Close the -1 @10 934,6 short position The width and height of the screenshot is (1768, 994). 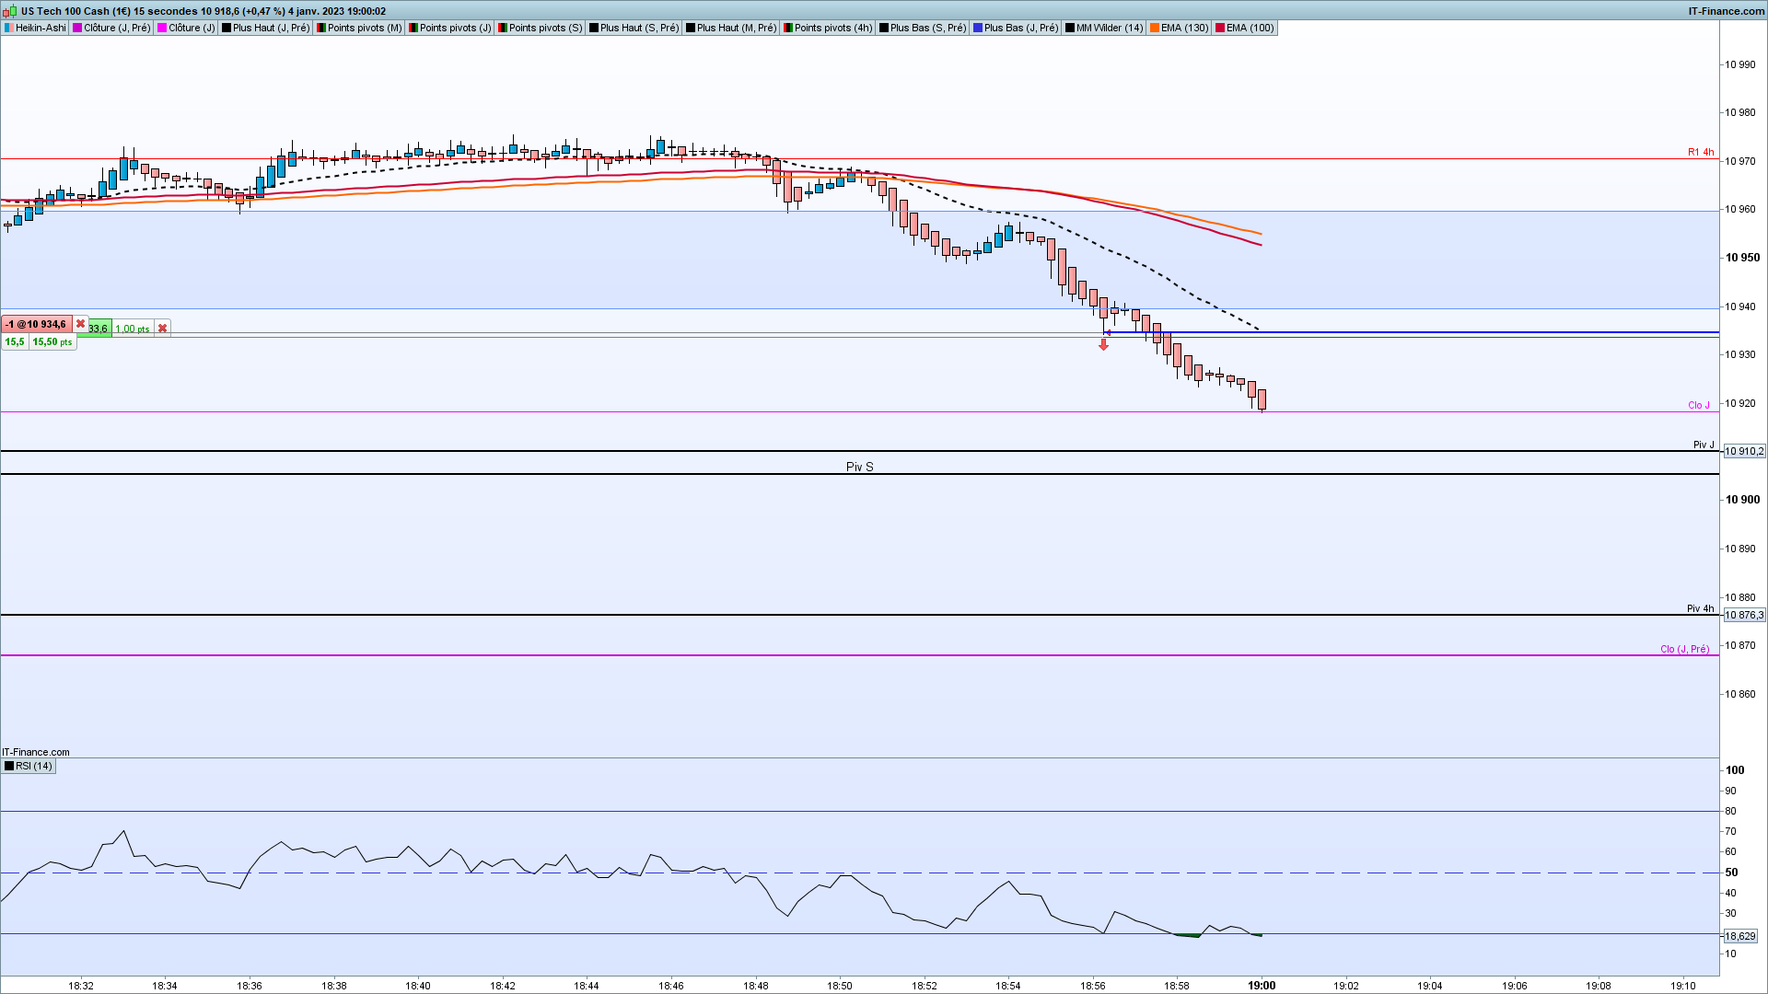pyautogui.click(x=81, y=324)
